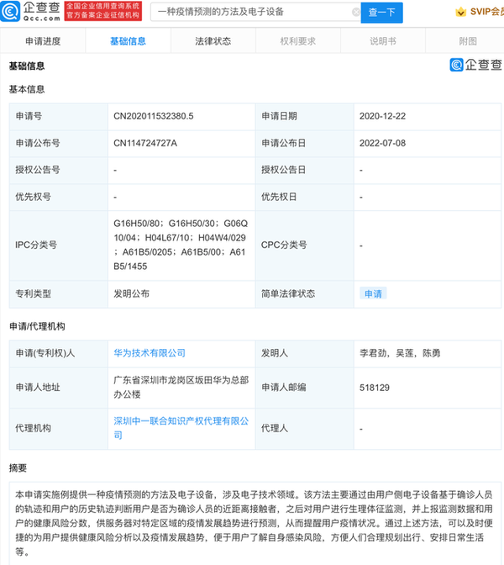Screen dimensions: 504x565
Task: Select application number CN202011532380.5
Action: tap(154, 116)
